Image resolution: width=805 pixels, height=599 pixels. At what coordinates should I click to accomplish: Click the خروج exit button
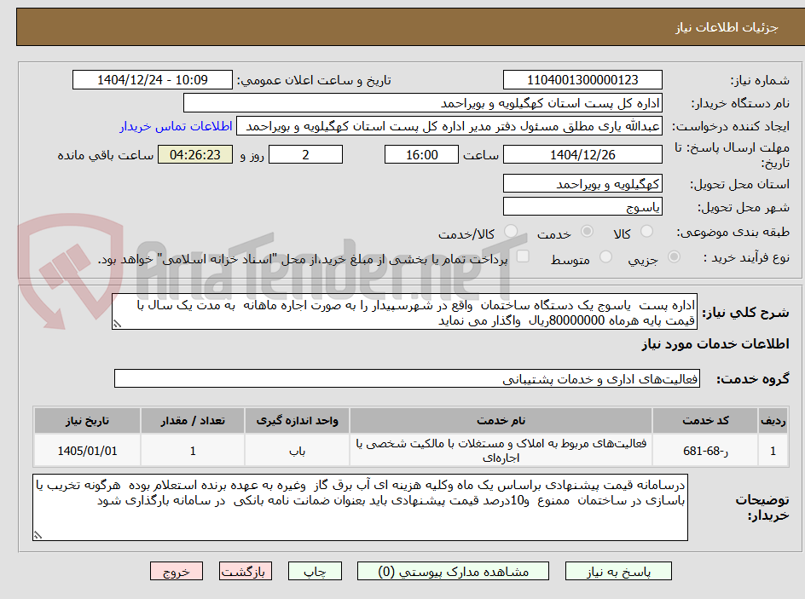click(176, 571)
